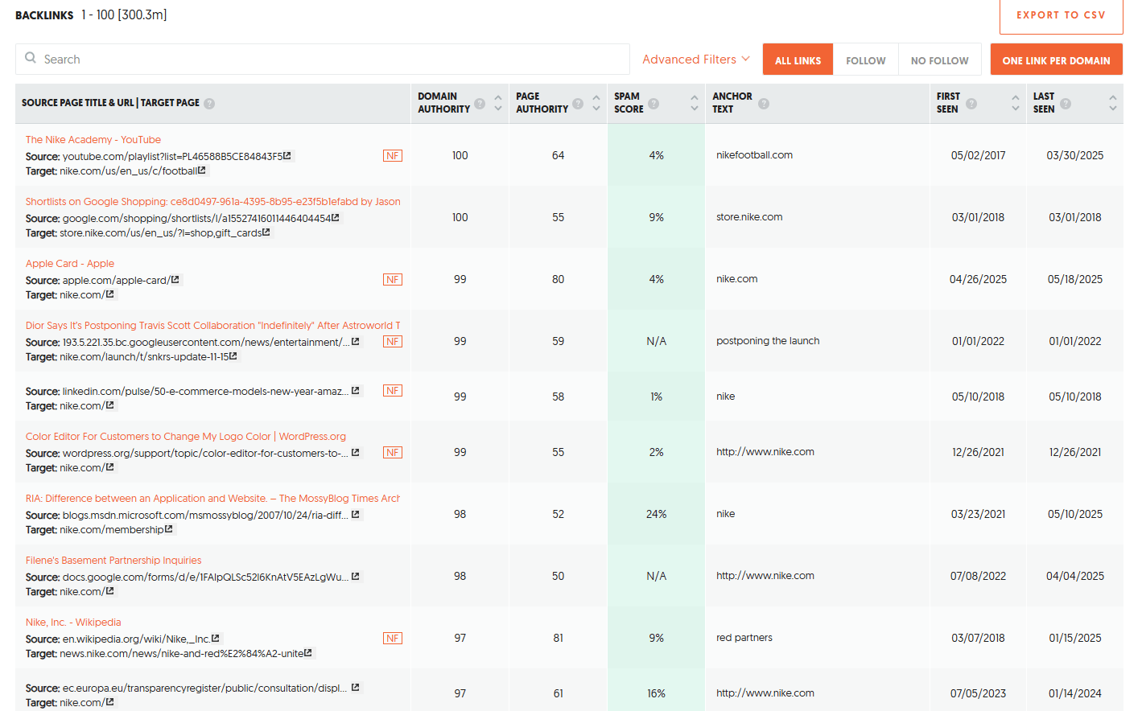This screenshot has height=711, width=1142.
Task: Select the Follow filter tab
Action: 866,60
